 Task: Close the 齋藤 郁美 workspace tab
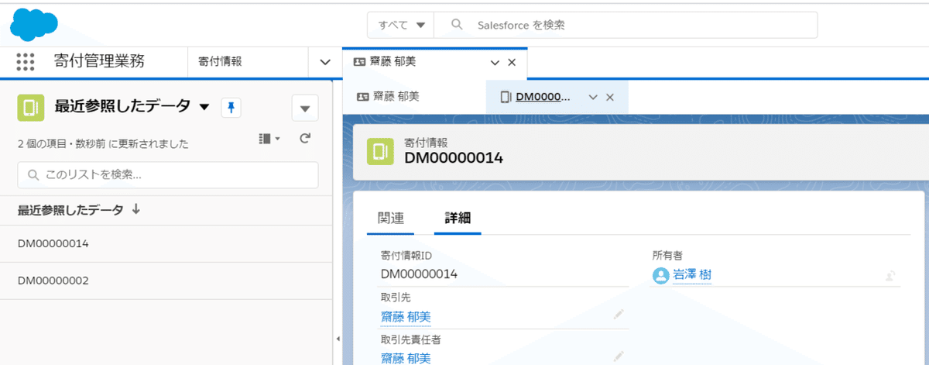[511, 62]
